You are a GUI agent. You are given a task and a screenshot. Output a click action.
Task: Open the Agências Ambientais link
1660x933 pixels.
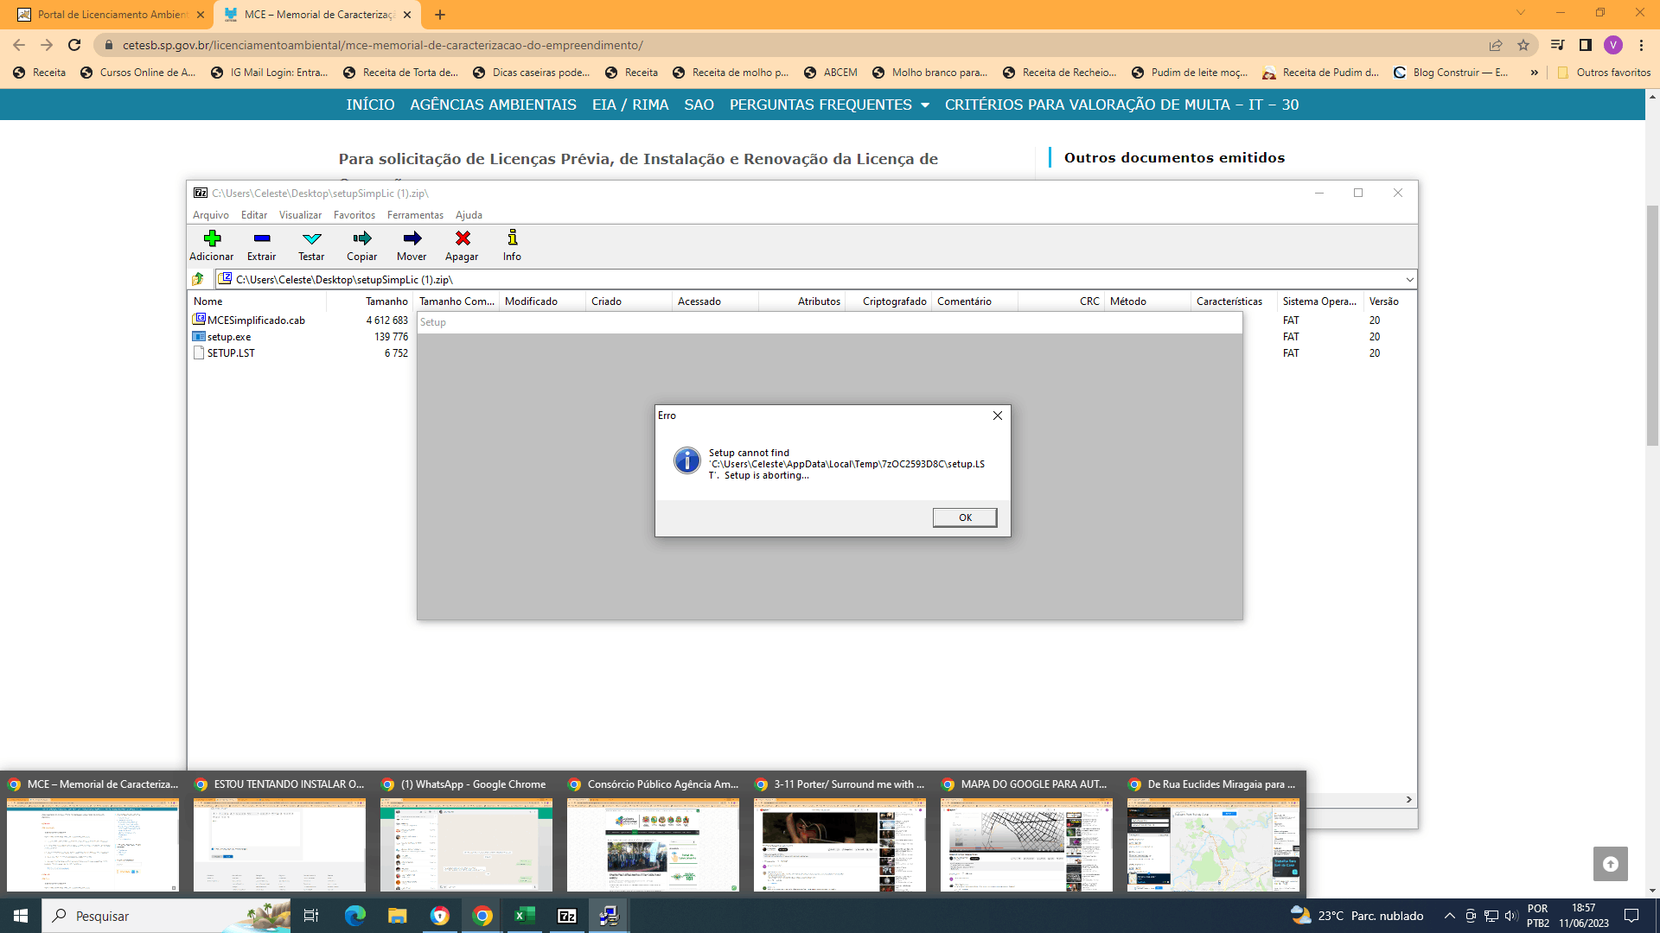[x=493, y=105]
